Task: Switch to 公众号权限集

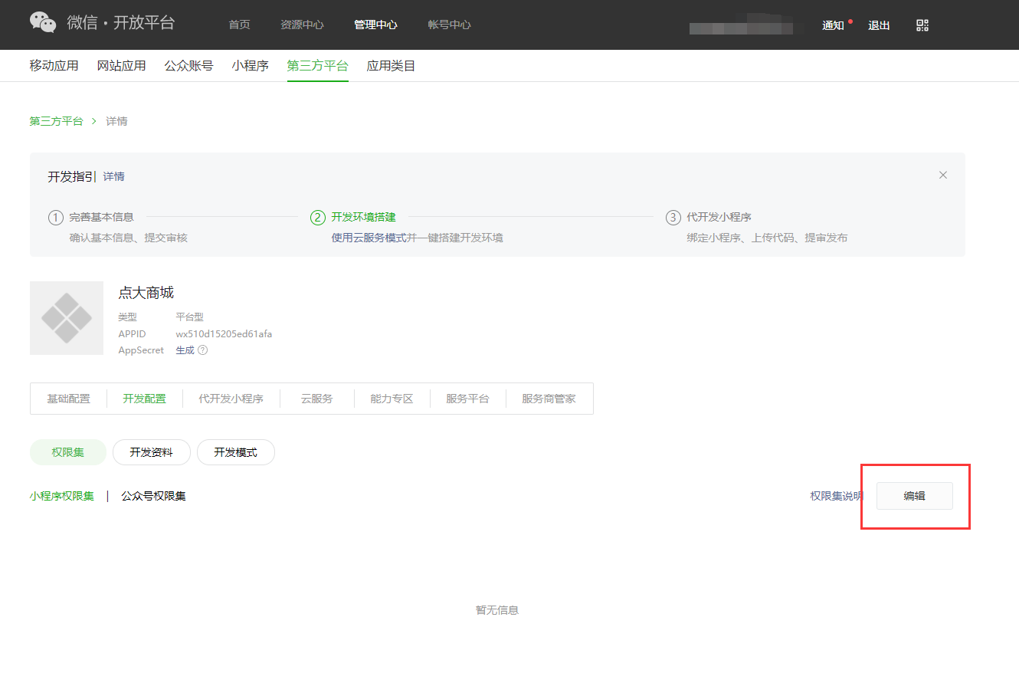Action: pos(154,496)
